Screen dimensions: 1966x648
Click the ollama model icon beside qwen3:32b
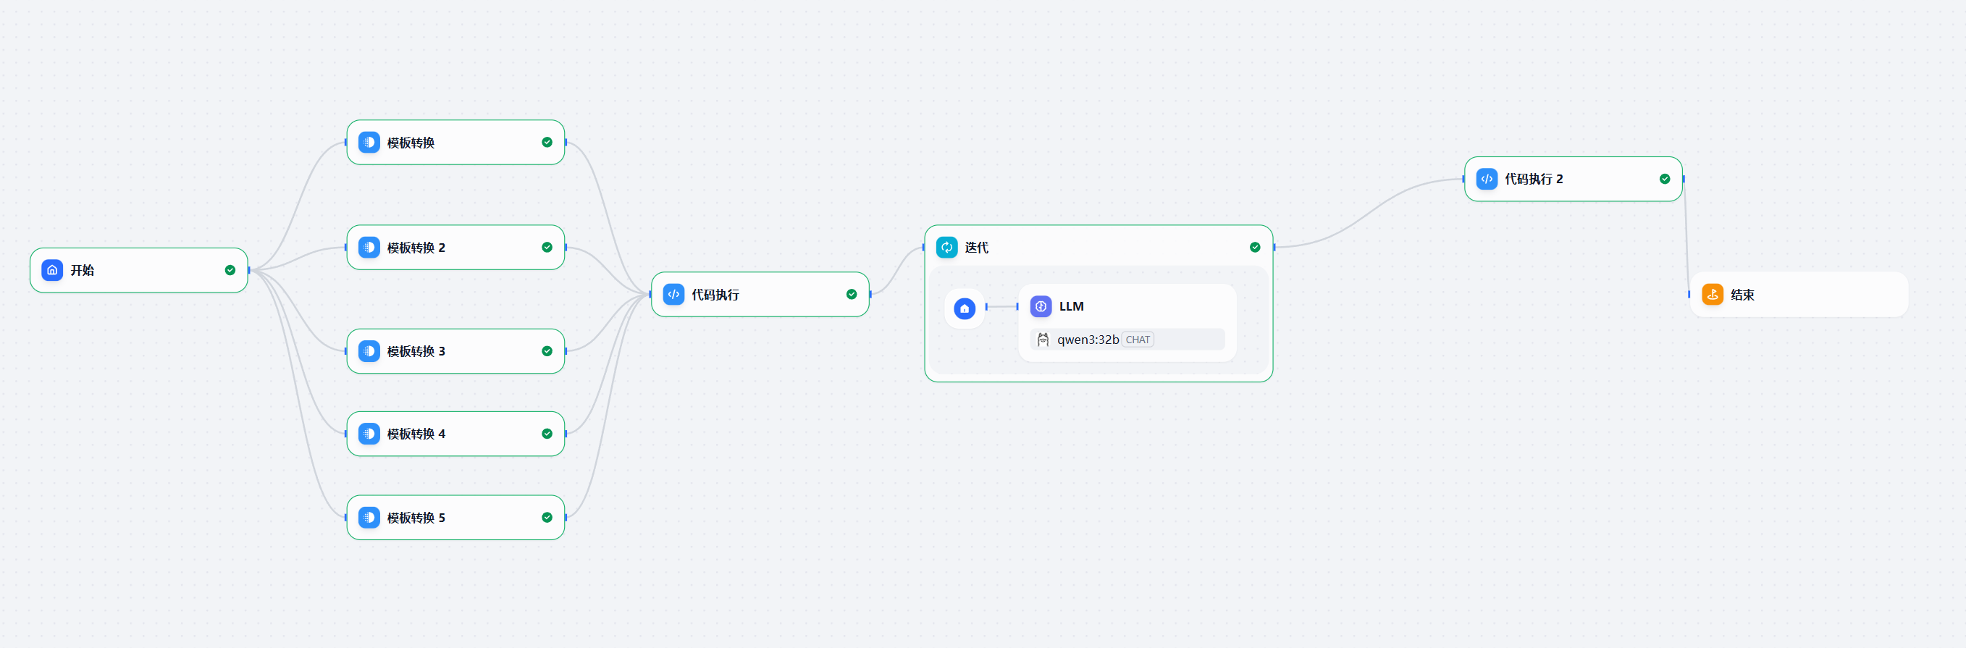pyautogui.click(x=1043, y=340)
